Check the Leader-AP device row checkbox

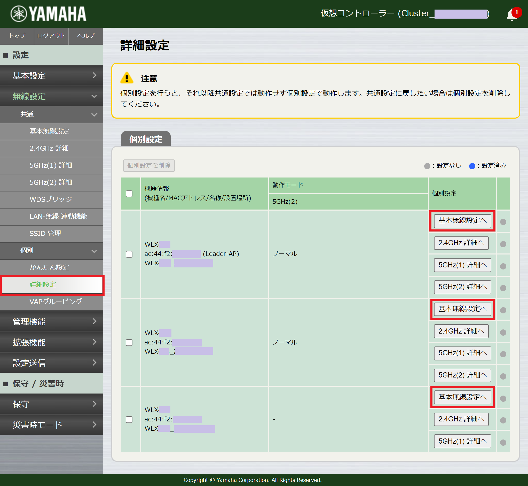[129, 254]
